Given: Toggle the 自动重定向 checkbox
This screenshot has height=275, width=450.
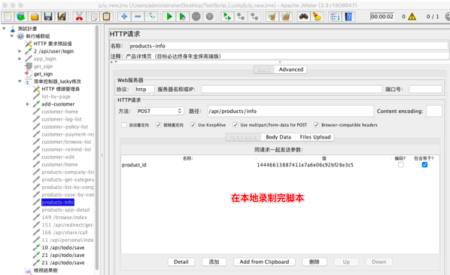Looking at the screenshot, I should (x=124, y=125).
